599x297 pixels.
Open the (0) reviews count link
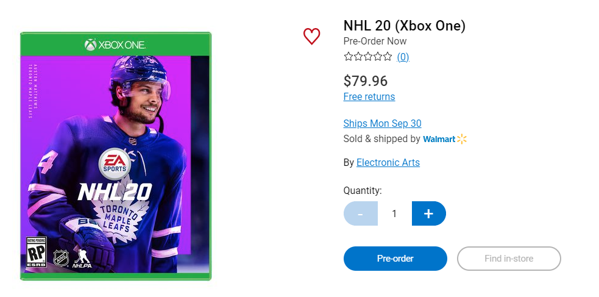(x=403, y=57)
